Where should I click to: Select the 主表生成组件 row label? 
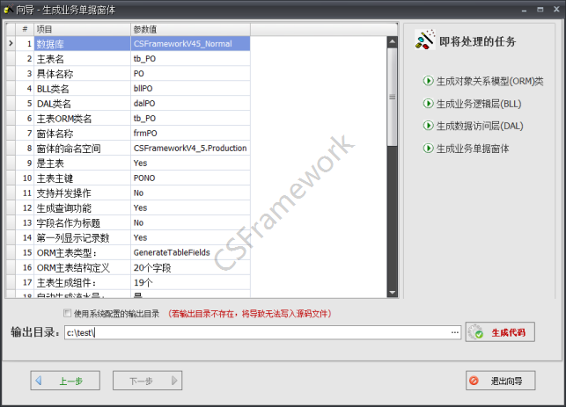[x=66, y=283]
